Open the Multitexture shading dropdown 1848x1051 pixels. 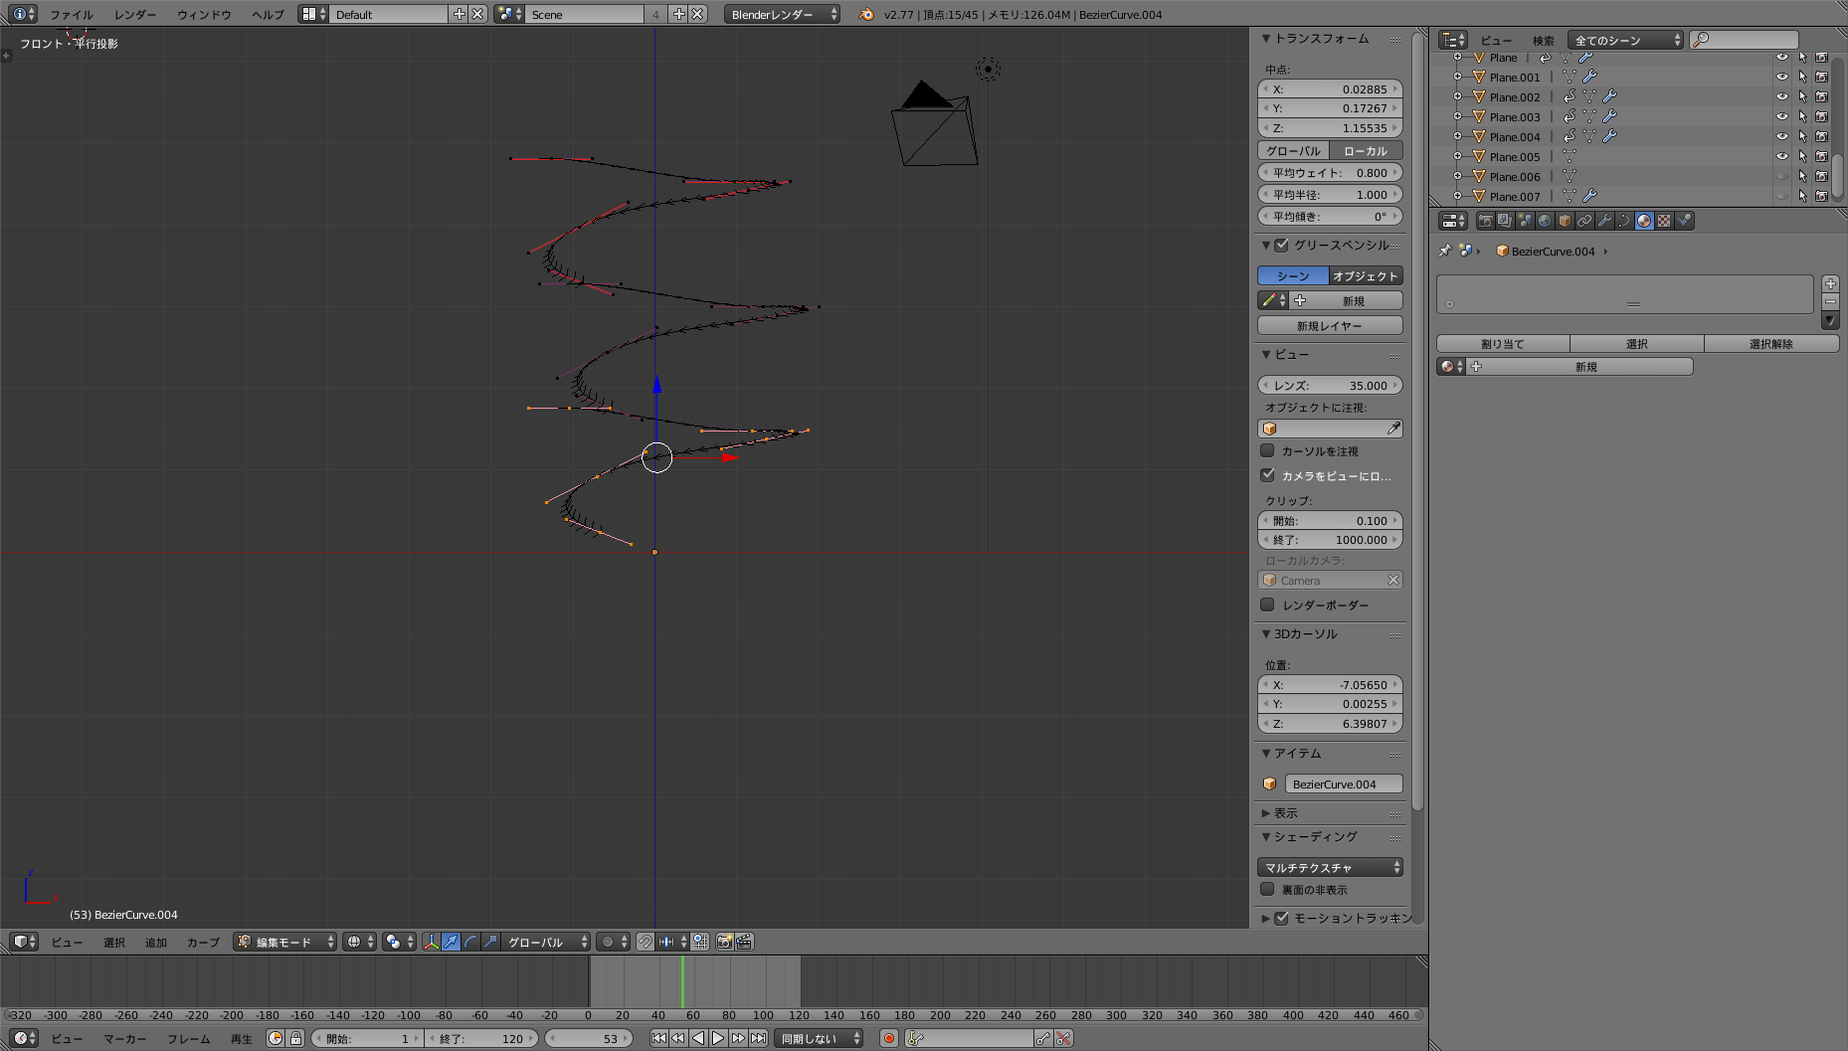tap(1330, 867)
